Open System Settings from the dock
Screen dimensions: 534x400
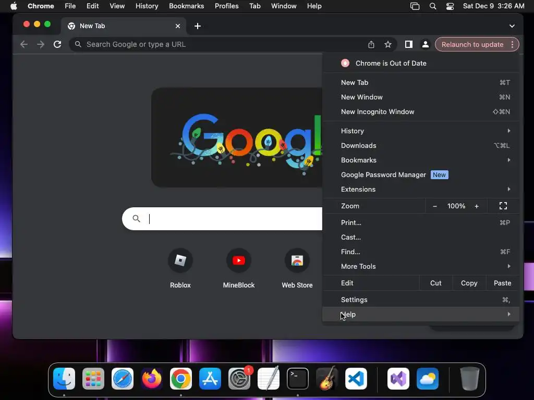[x=239, y=379]
